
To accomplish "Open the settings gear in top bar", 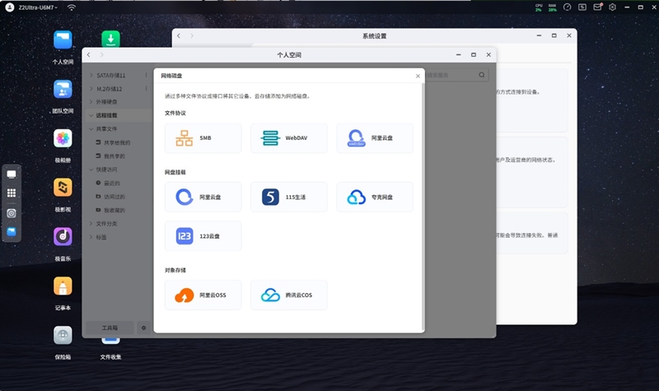I will [x=612, y=7].
